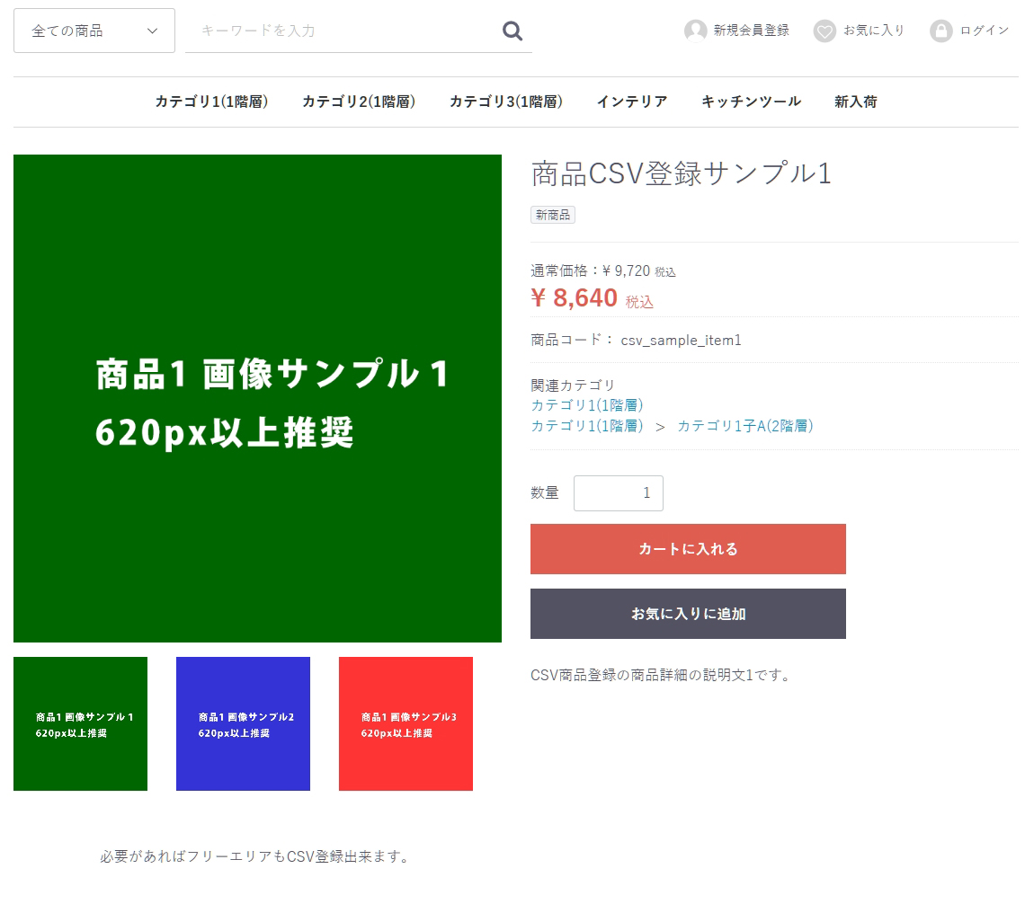
Task: Select the green image sample 1 thumbnail
Action: point(80,723)
